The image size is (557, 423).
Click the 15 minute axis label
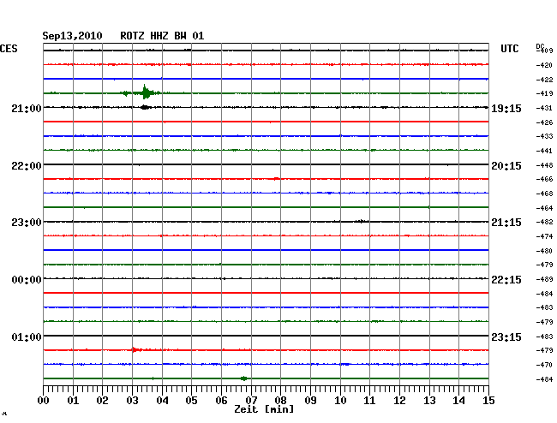click(x=488, y=401)
